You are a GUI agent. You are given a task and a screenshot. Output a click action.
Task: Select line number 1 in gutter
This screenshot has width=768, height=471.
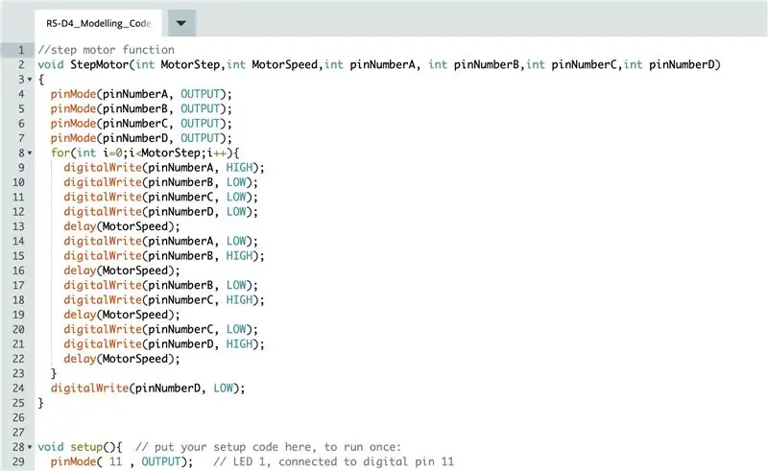[21, 50]
